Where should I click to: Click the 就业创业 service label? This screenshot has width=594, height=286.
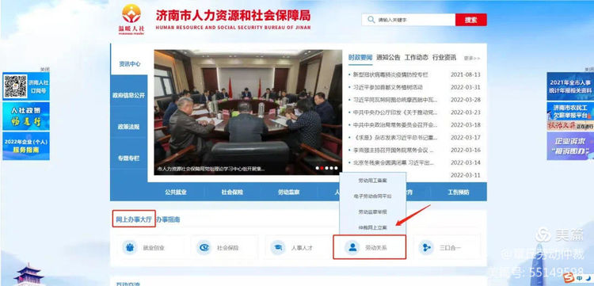[x=154, y=248]
